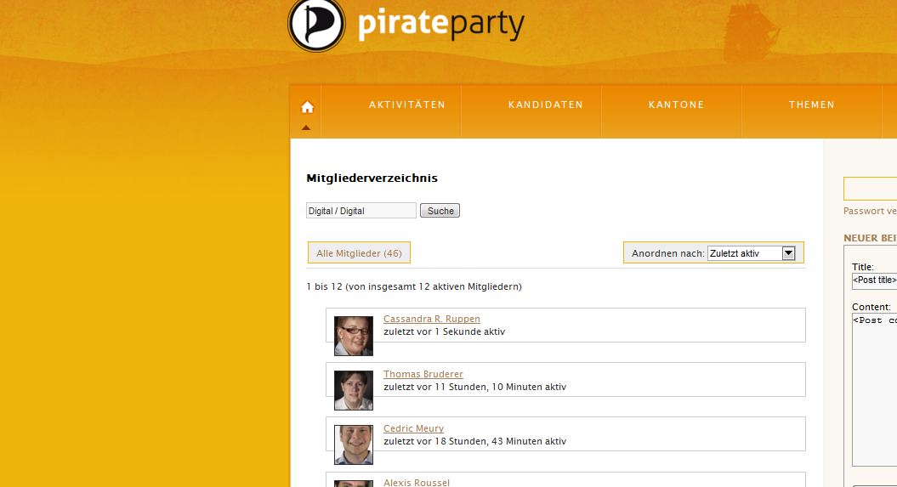
Task: Open Cassandra R. Ruppen's profile link
Action: tap(432, 320)
